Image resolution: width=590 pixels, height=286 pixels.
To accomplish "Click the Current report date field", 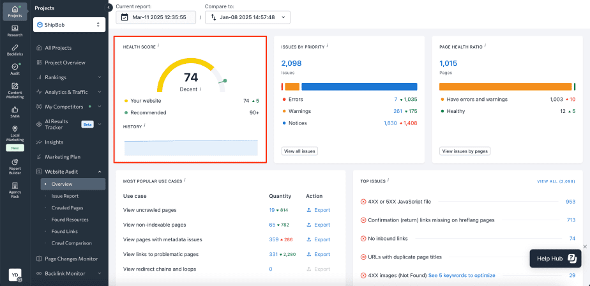I will pyautogui.click(x=156, y=17).
